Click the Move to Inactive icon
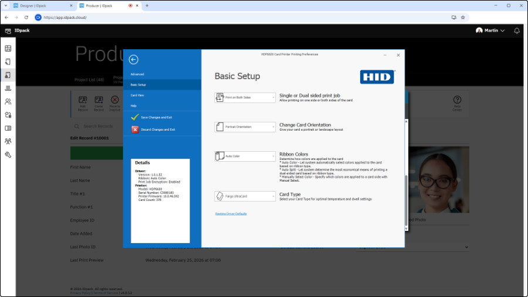This screenshot has height=297, width=528. 115,100
